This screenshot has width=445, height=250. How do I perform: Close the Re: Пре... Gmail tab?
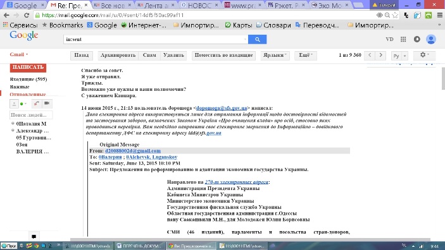tap(86, 5)
